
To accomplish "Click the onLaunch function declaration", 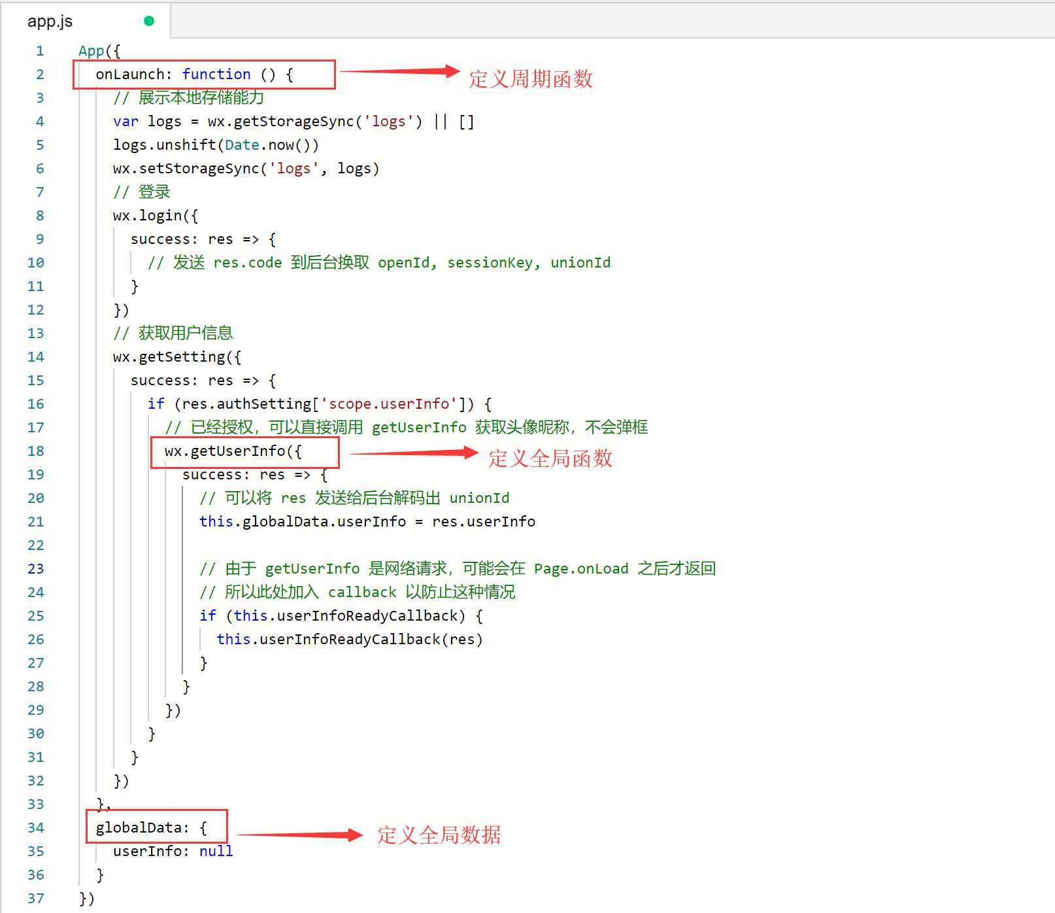I will pyautogui.click(x=194, y=75).
